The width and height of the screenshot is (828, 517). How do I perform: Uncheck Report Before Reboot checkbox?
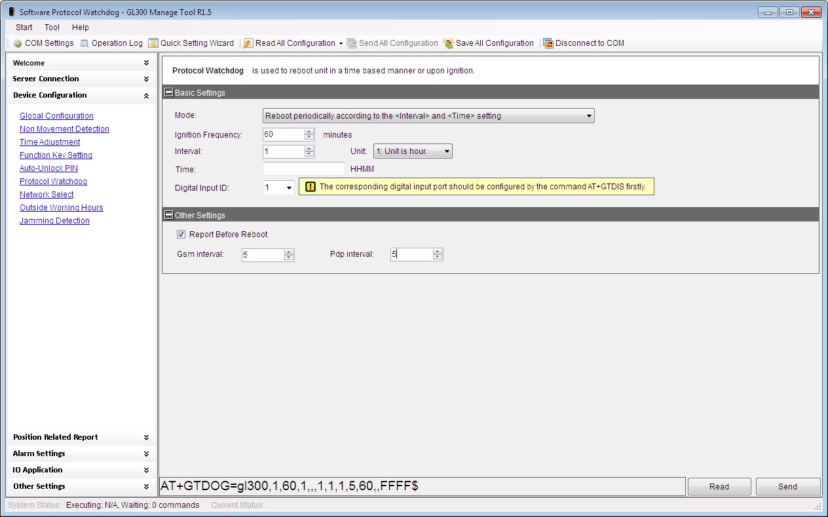(181, 235)
